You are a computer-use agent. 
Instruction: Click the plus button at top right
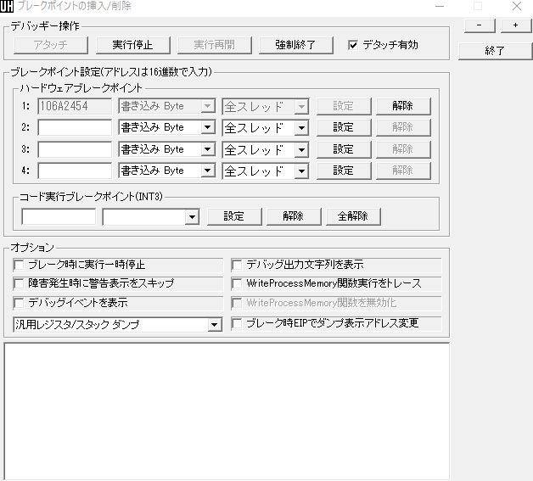point(516,25)
